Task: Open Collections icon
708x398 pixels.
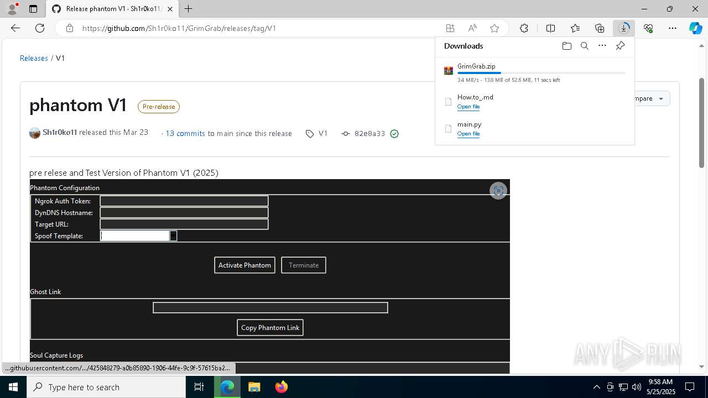Action: [x=600, y=28]
